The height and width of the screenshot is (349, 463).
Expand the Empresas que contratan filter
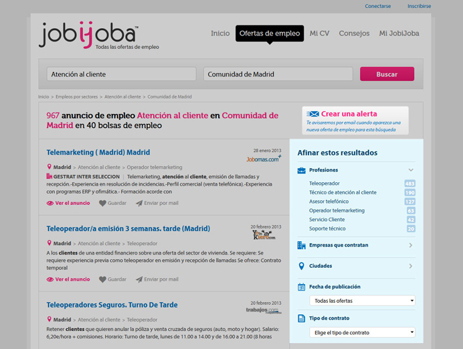[411, 245]
